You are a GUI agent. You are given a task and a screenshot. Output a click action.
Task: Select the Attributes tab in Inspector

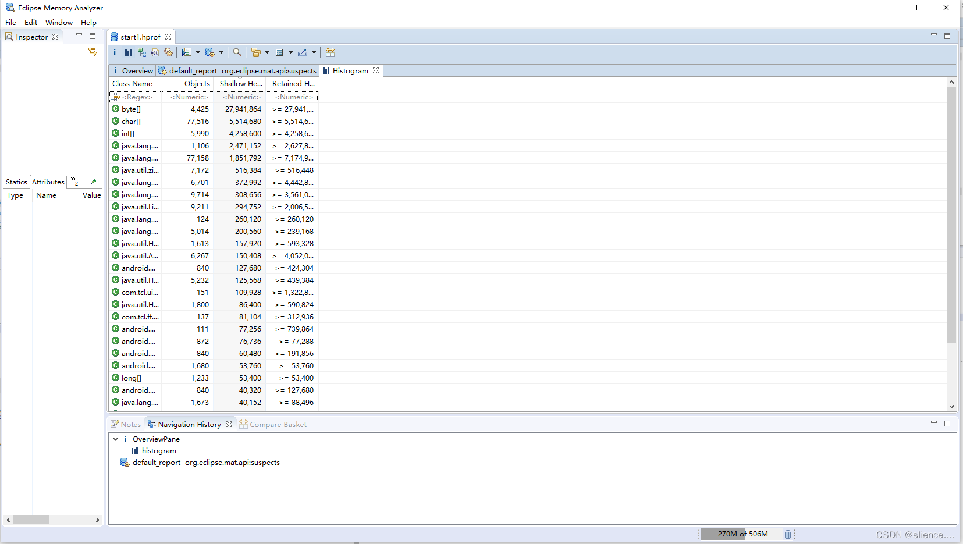tap(48, 182)
